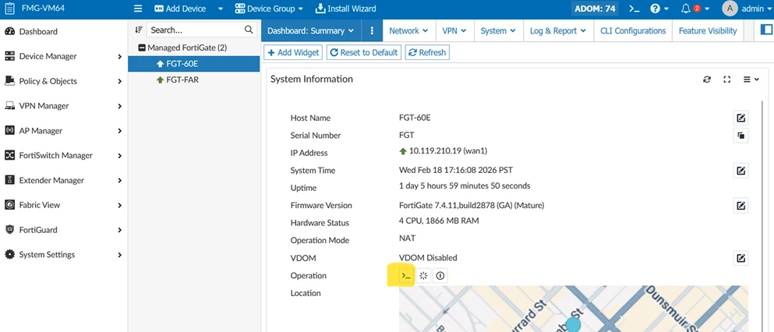The height and width of the screenshot is (332, 774).
Task: Expand the VPN Manager section
Action: [119, 106]
